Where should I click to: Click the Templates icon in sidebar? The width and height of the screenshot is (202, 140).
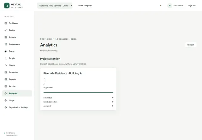6,72
